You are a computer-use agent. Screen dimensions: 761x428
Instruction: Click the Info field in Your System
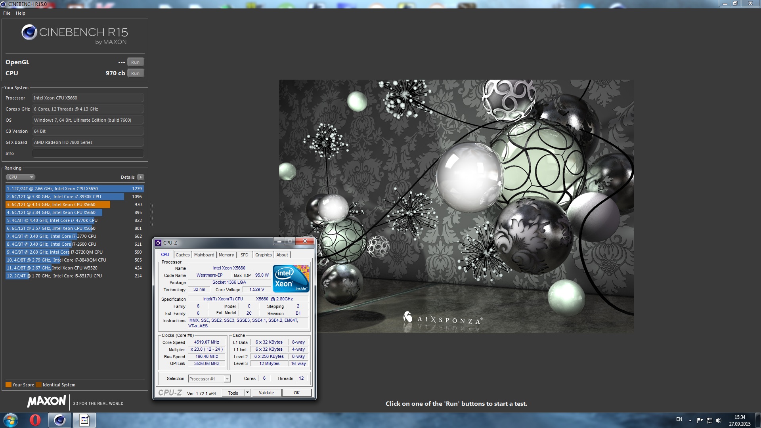point(88,153)
